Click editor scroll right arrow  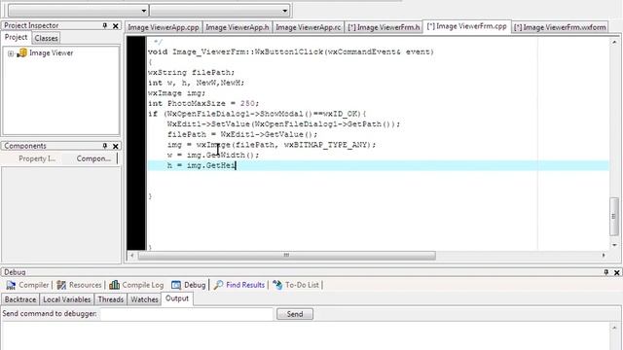pyautogui.click(x=604, y=255)
